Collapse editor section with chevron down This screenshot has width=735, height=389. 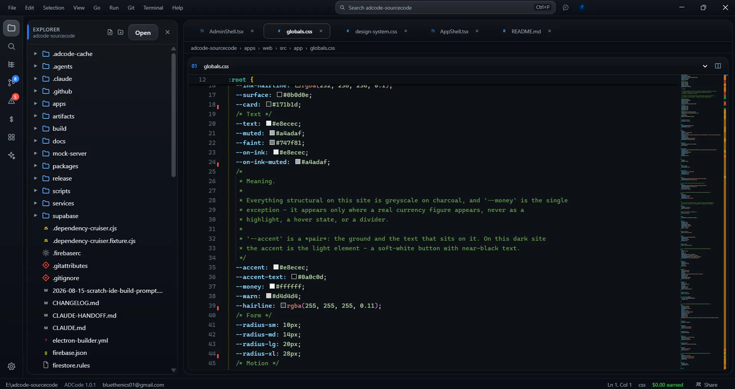click(705, 66)
